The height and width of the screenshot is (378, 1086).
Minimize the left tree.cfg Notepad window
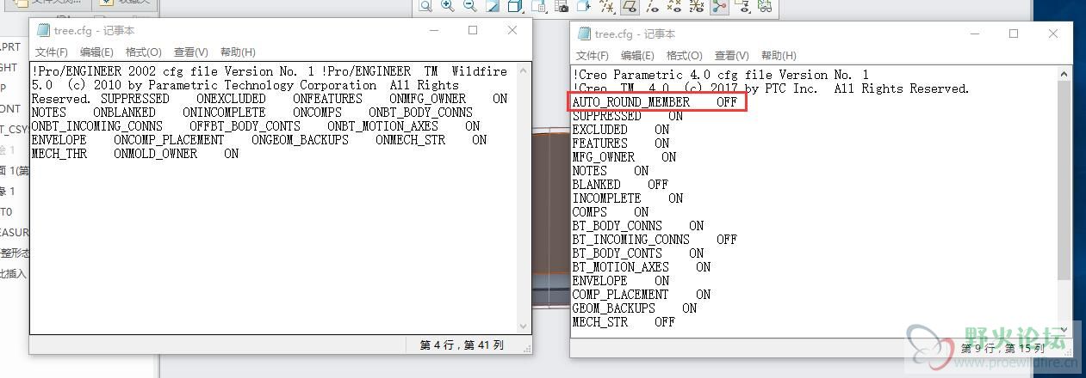pyautogui.click(x=433, y=30)
